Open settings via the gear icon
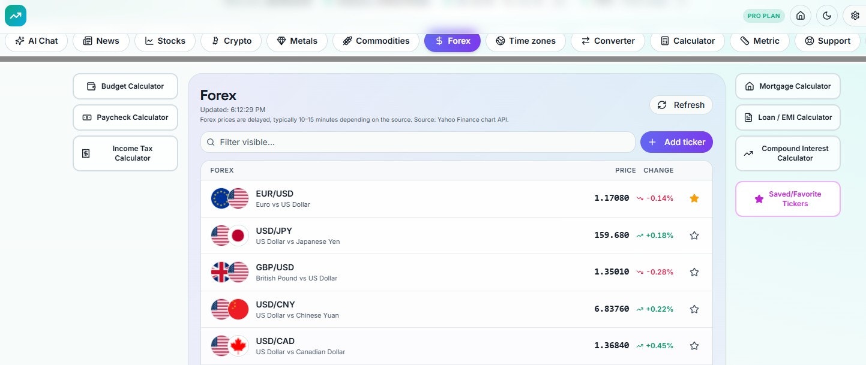 click(x=855, y=15)
